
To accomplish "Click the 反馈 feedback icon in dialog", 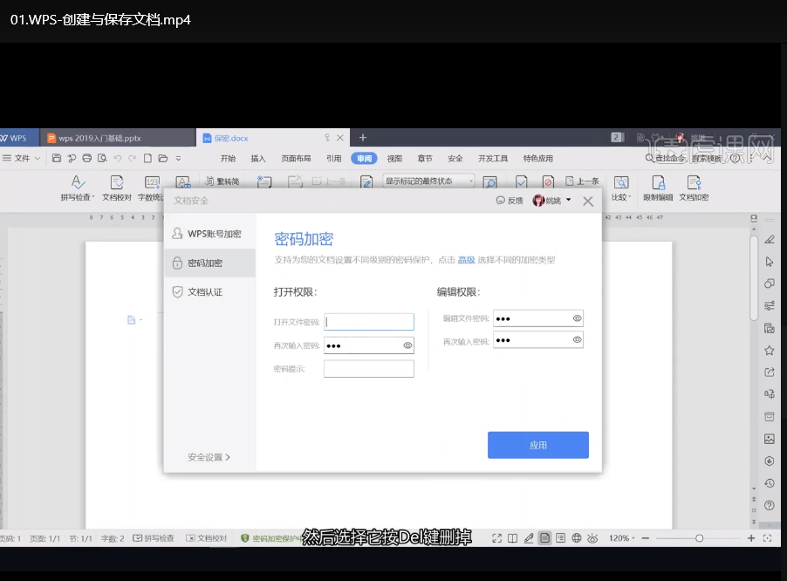I will click(x=510, y=200).
